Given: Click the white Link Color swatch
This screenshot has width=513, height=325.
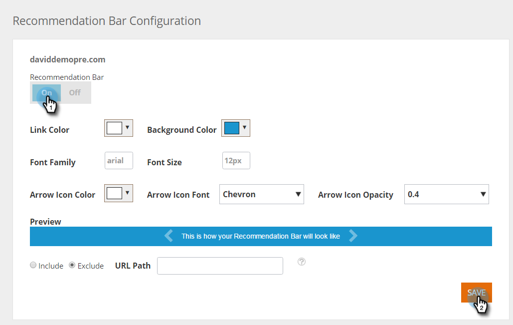Looking at the screenshot, I should 114,128.
